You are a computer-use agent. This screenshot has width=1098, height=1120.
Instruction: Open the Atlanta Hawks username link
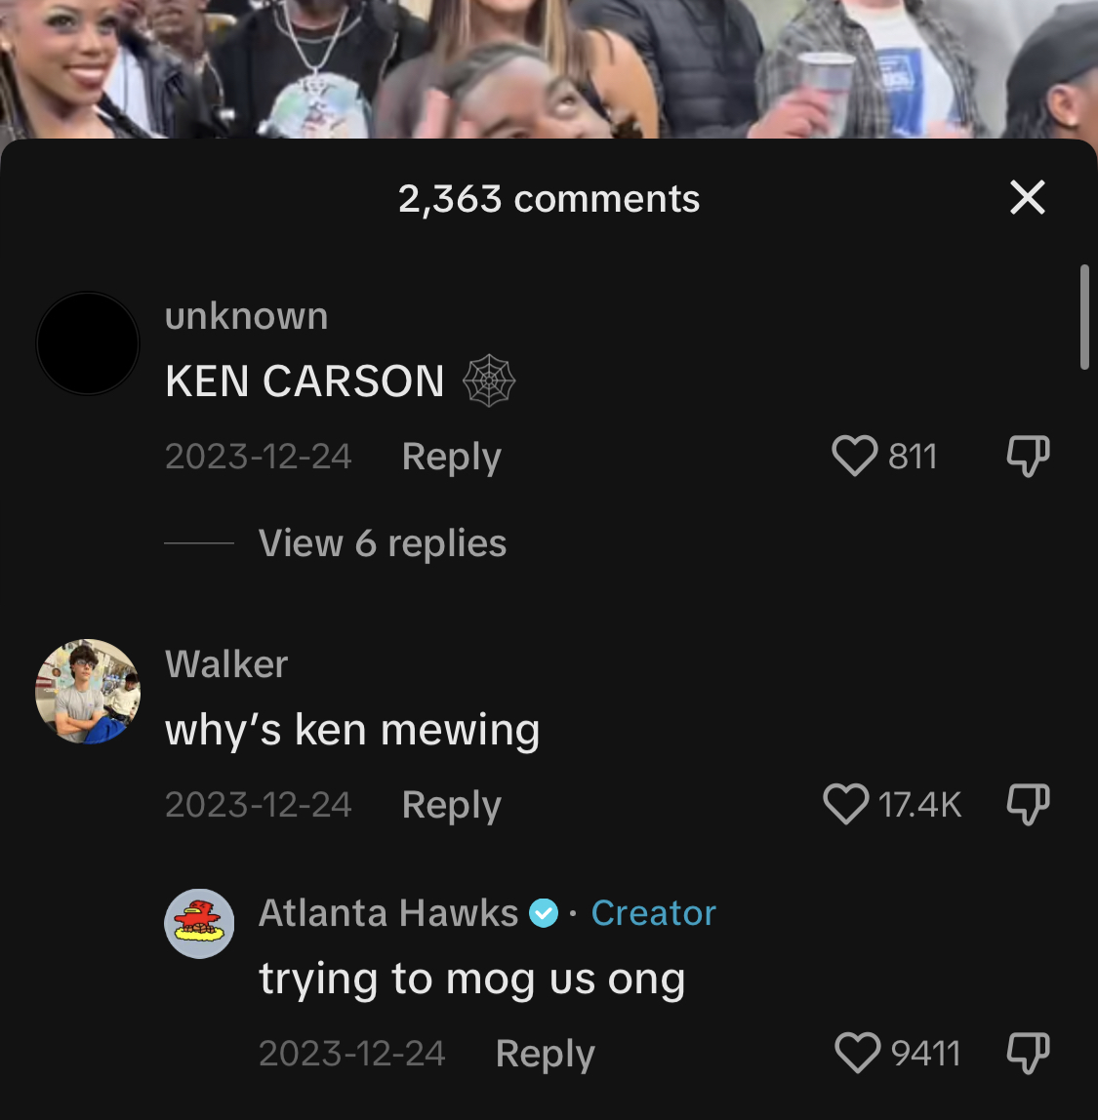pos(387,913)
